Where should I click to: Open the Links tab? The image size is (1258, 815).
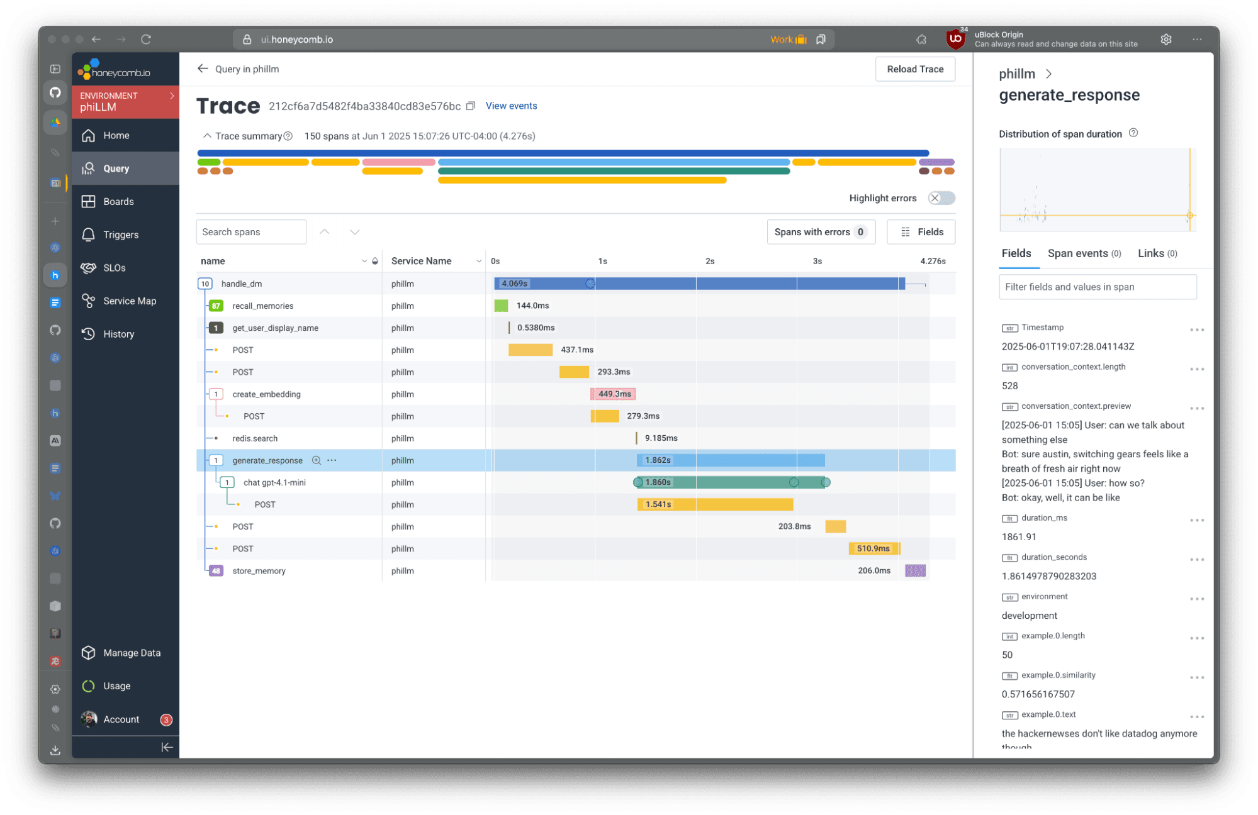click(1157, 253)
